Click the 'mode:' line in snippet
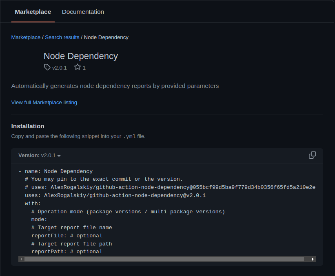Viewport: 335px width, 276px height. (39, 219)
